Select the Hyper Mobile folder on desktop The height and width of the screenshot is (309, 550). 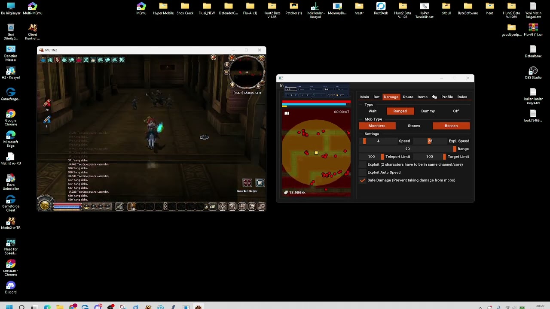(163, 9)
